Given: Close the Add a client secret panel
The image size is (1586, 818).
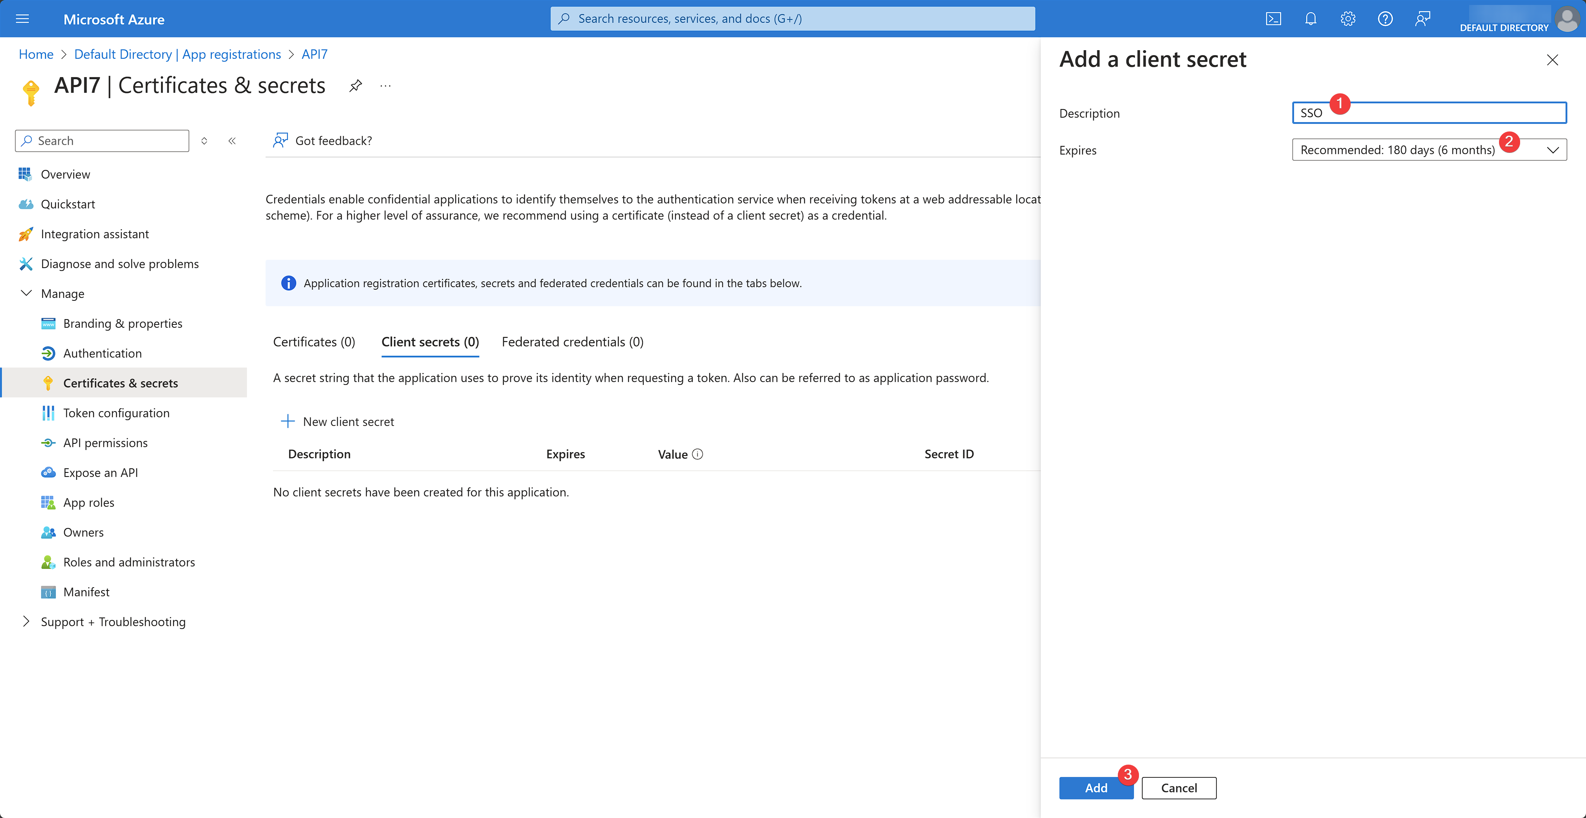Looking at the screenshot, I should coord(1552,60).
